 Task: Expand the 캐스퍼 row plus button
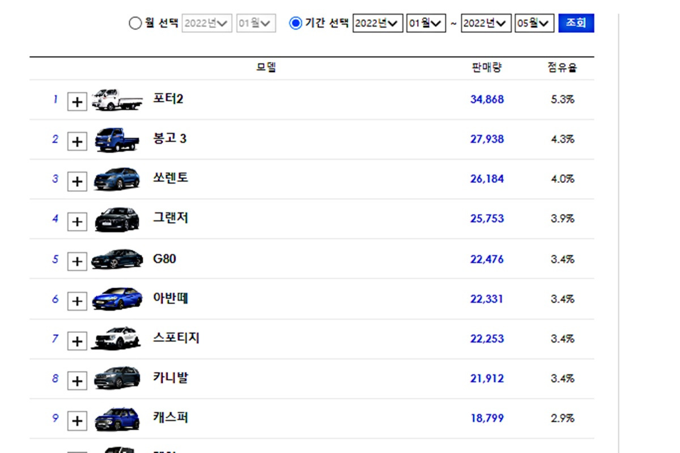77,421
